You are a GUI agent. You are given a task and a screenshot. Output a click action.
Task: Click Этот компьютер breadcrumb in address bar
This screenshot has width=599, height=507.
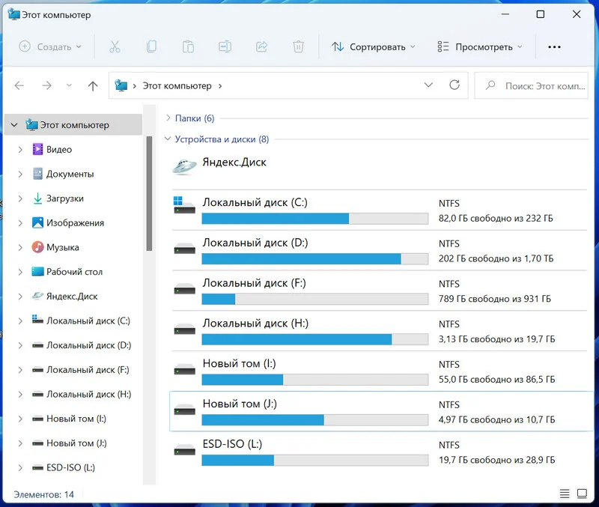177,86
